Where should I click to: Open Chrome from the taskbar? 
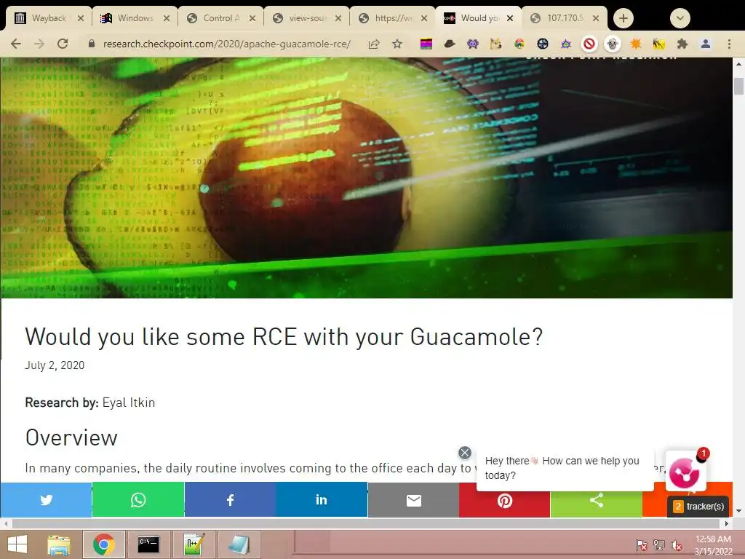pyautogui.click(x=103, y=544)
